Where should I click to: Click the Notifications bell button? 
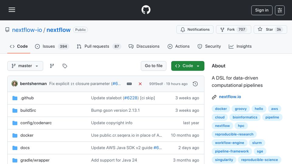195,29
